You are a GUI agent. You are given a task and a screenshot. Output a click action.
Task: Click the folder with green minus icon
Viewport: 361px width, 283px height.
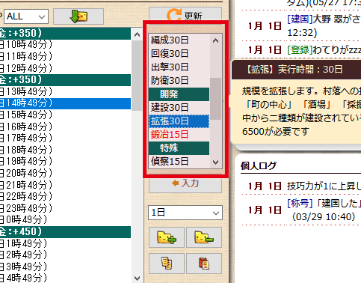point(204,237)
